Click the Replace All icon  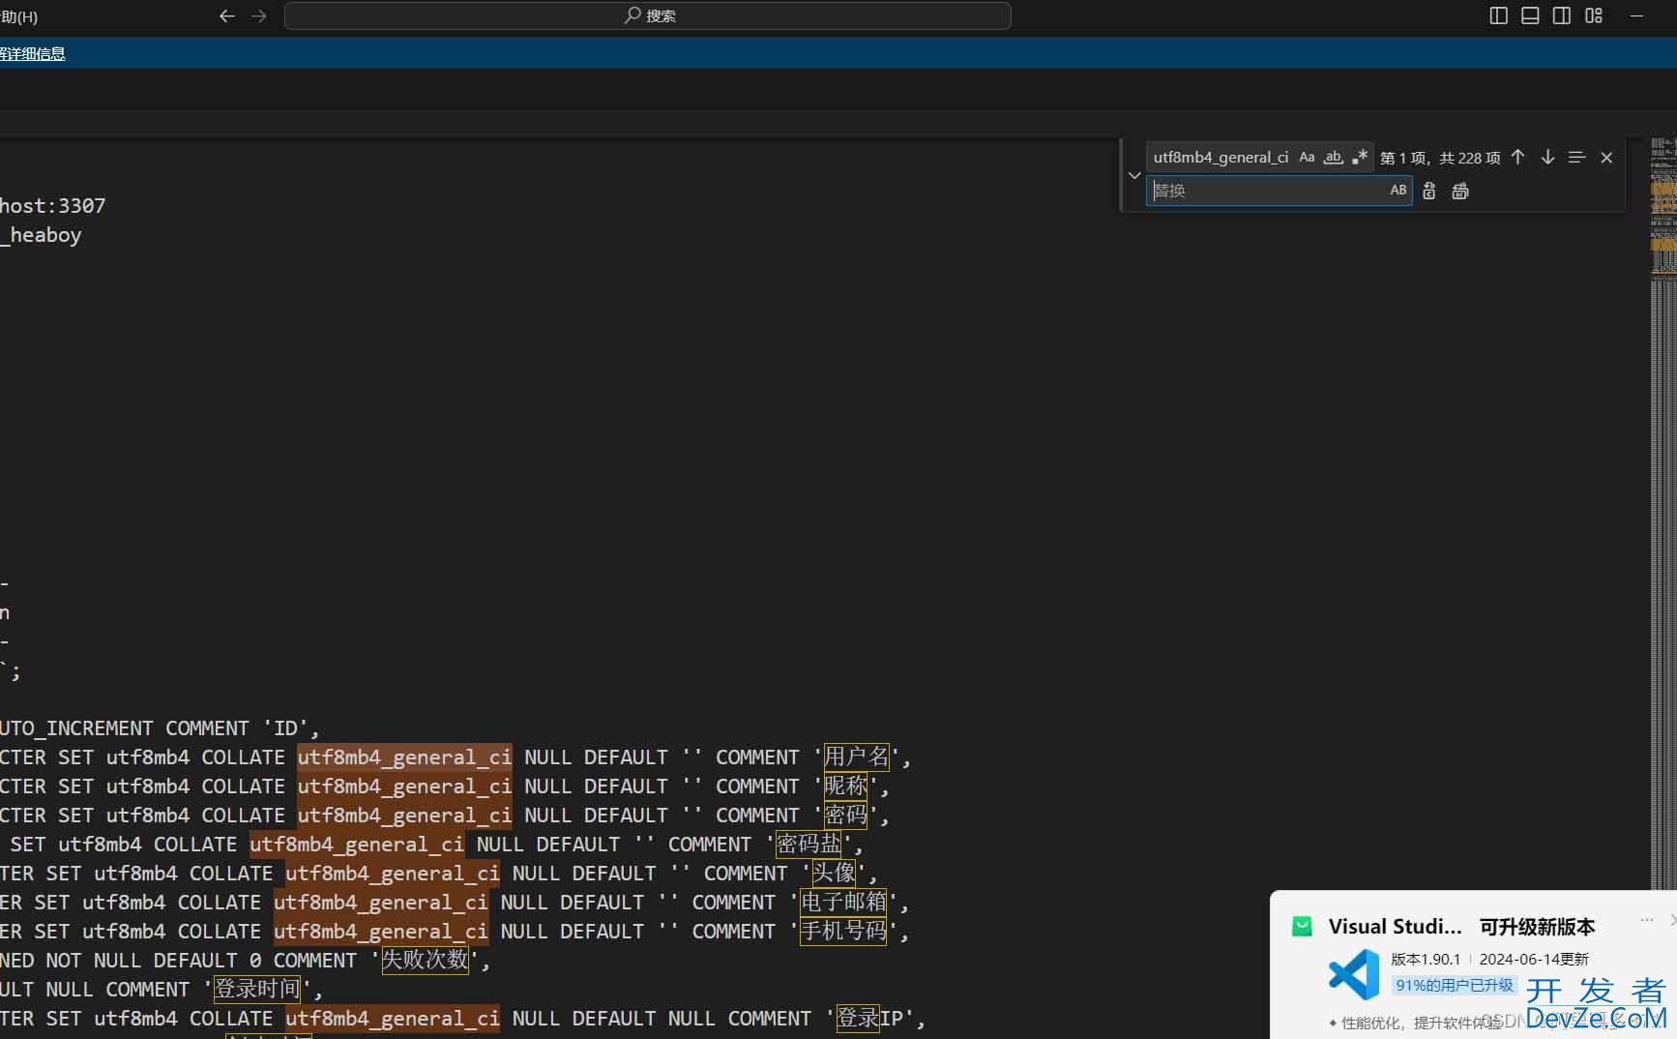pyautogui.click(x=1460, y=191)
